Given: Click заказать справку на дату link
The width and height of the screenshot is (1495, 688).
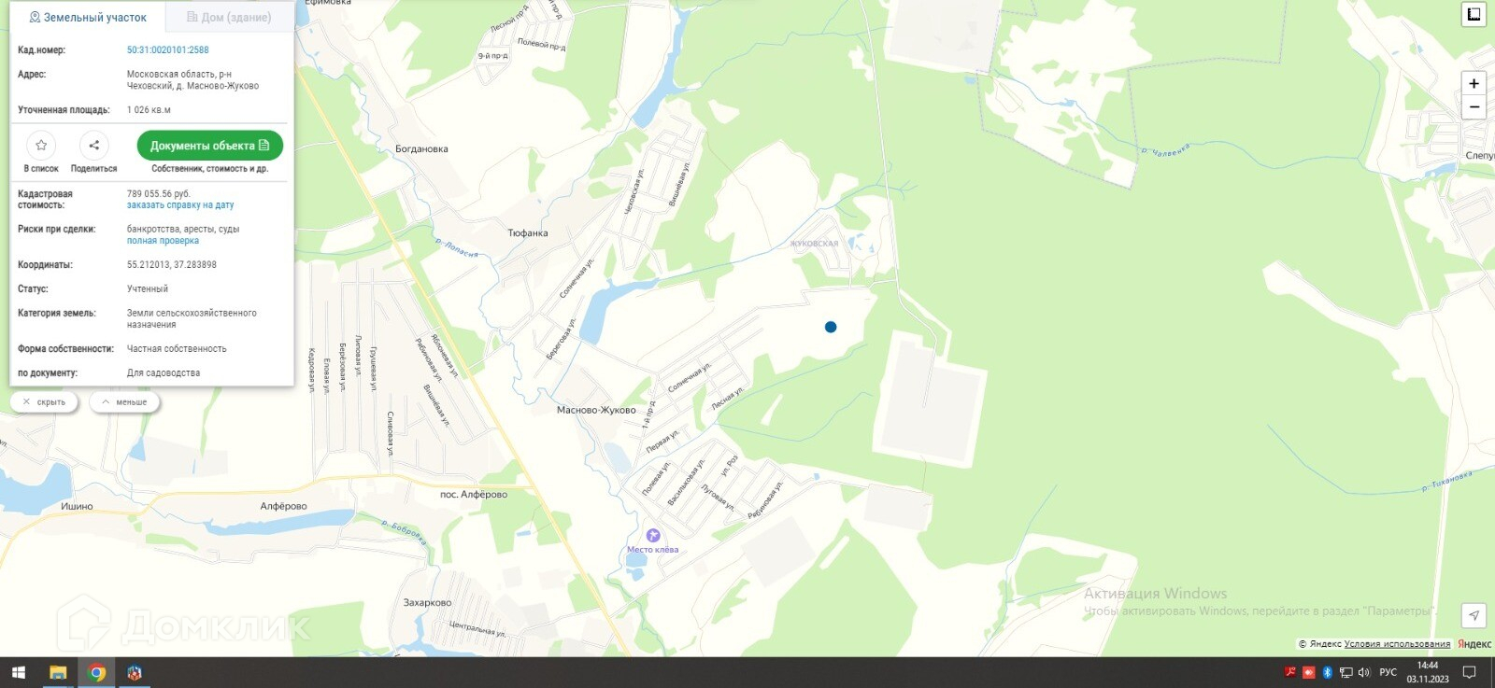Looking at the screenshot, I should pos(180,205).
